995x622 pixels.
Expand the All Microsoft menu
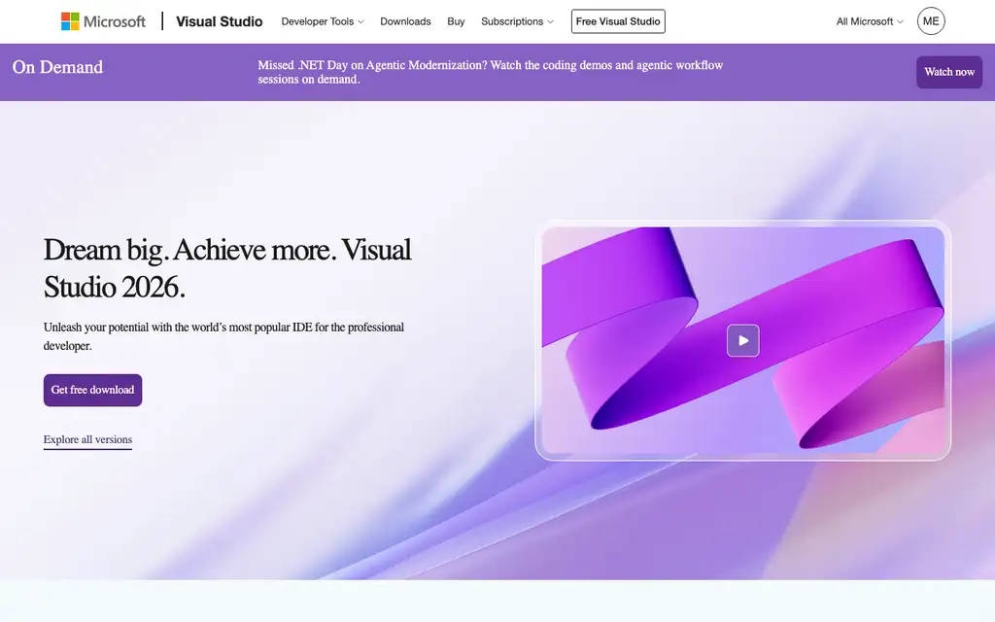click(870, 21)
